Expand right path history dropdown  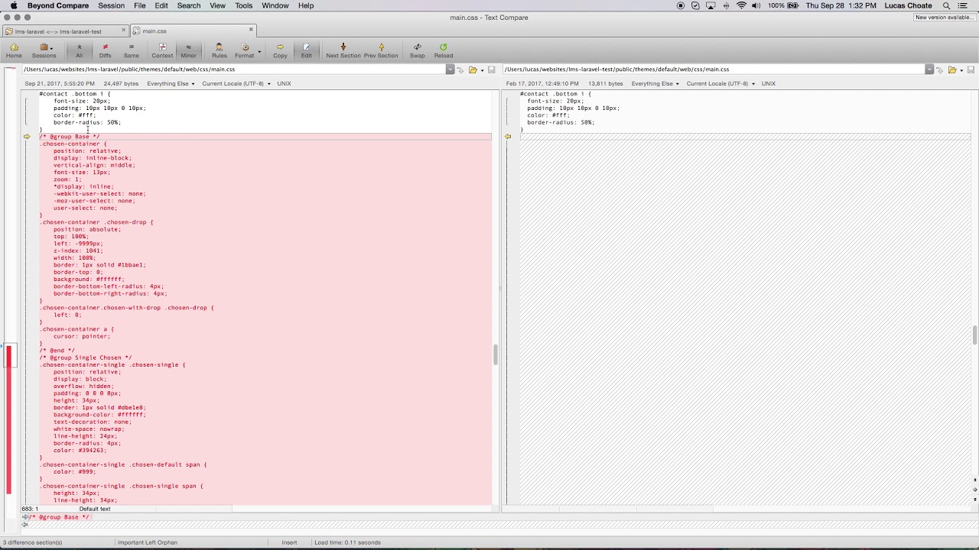tap(929, 70)
